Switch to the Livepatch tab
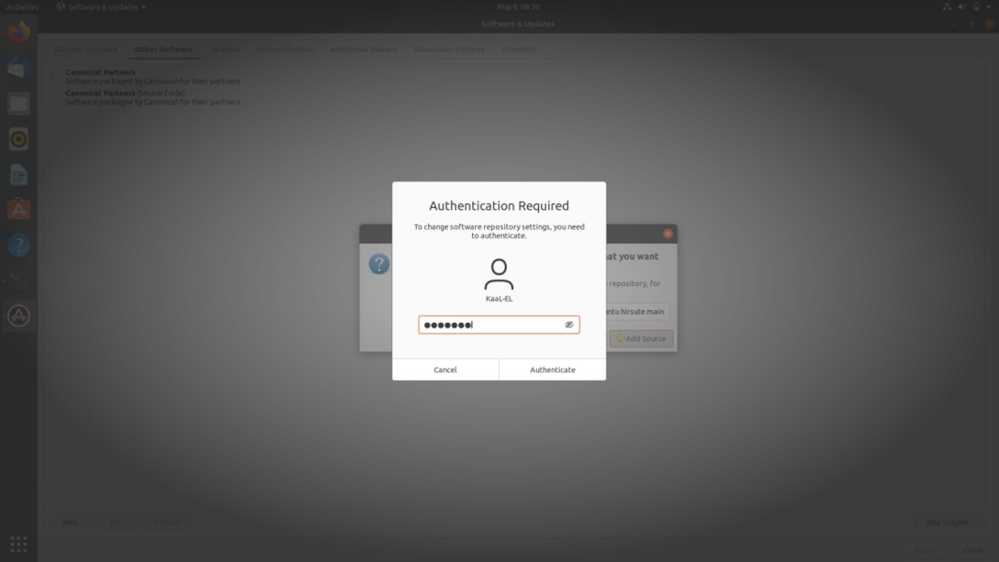This screenshot has width=999, height=562. (518, 50)
